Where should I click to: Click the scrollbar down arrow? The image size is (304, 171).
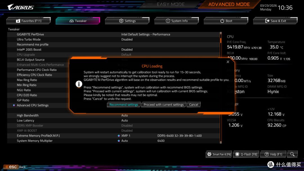[x=221, y=142]
